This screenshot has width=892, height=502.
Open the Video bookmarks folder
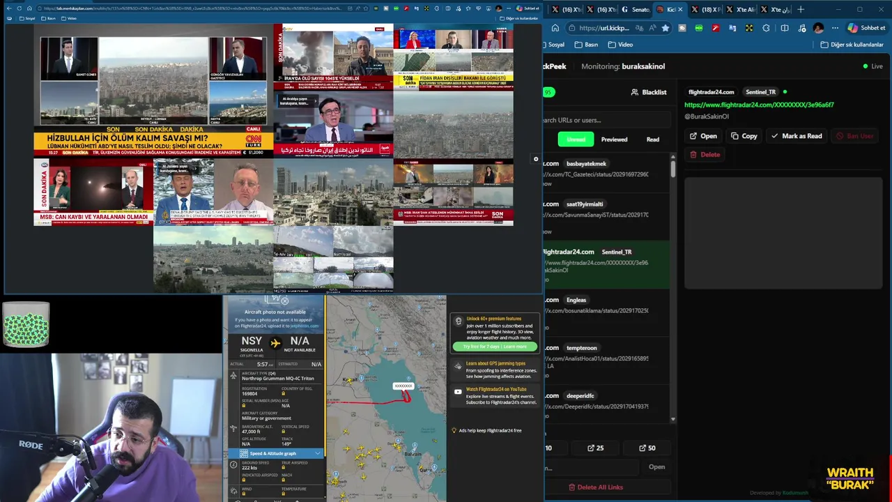tap(620, 45)
